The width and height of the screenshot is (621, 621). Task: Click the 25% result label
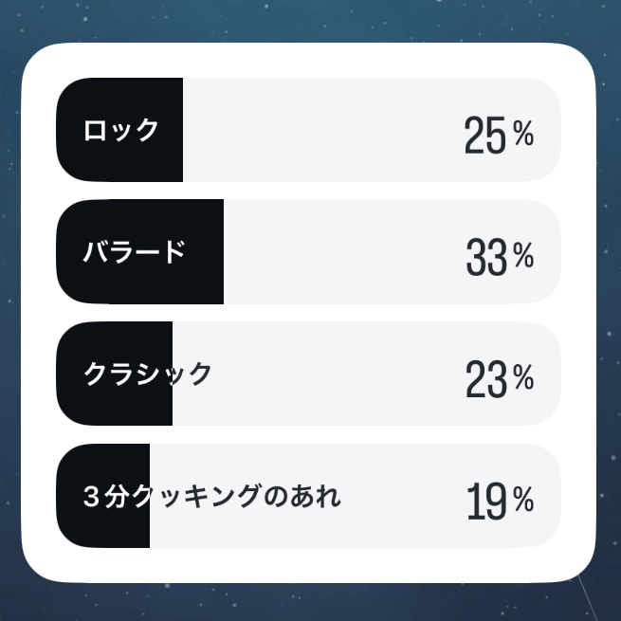(x=499, y=135)
